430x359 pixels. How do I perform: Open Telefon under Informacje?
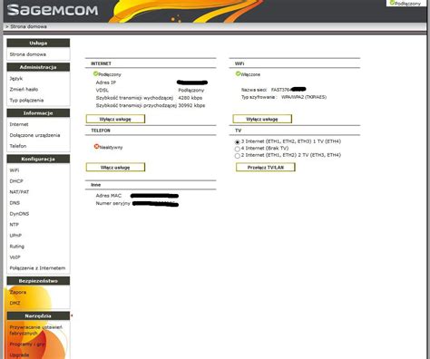click(18, 146)
